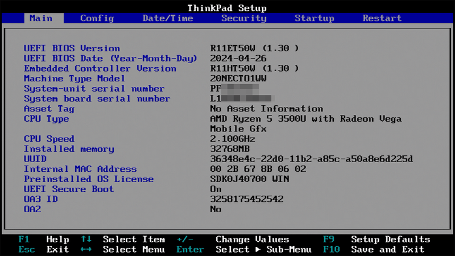Click the Enter Select Sub-Menu hint
The height and width of the screenshot is (256, 455).
244,249
